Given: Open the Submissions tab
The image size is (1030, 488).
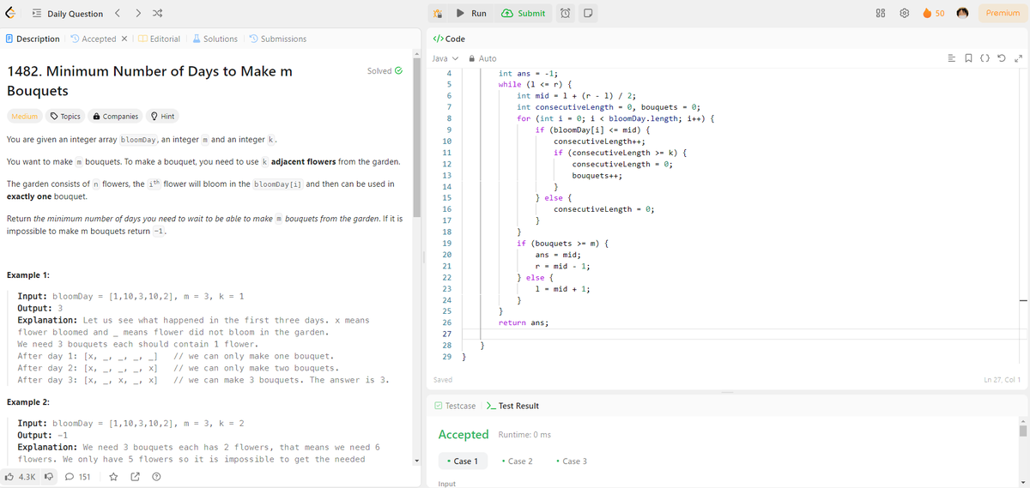Looking at the screenshot, I should 277,39.
